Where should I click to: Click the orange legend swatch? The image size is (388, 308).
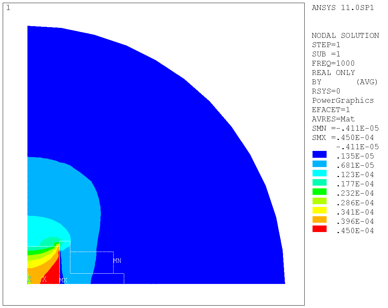(319, 220)
